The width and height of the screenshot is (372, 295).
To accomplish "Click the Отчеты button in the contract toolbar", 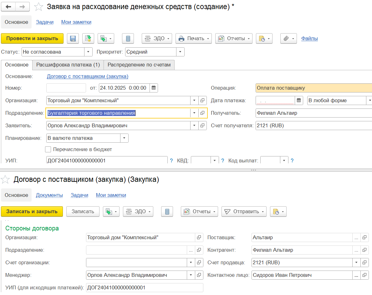I will point(199,212).
